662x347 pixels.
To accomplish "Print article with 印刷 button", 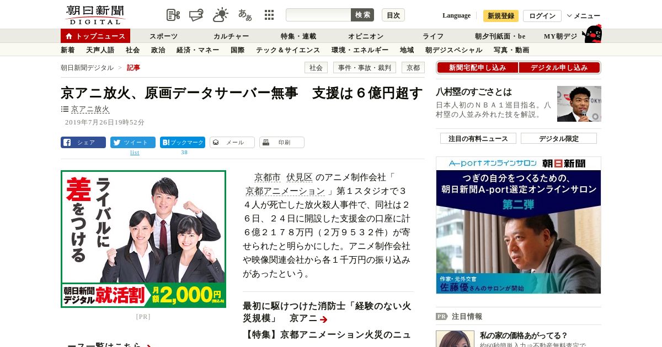I will click(x=282, y=142).
